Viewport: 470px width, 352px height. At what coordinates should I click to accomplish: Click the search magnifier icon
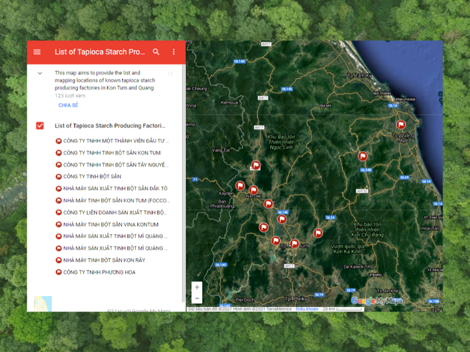tap(156, 51)
